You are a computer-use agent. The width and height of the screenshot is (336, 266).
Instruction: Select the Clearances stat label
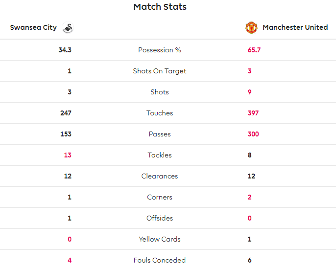coord(160,176)
